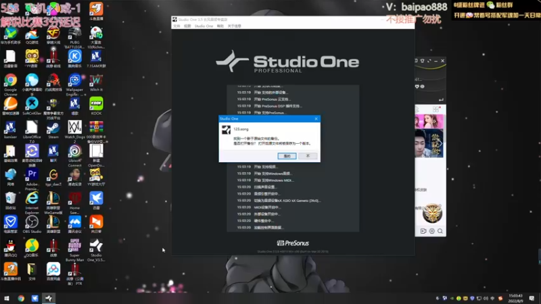Open Witch It desktop shortcut
541x304 pixels.
coord(96,82)
